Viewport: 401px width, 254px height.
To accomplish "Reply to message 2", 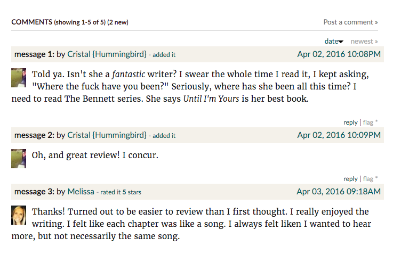I will pyautogui.click(x=350, y=179).
